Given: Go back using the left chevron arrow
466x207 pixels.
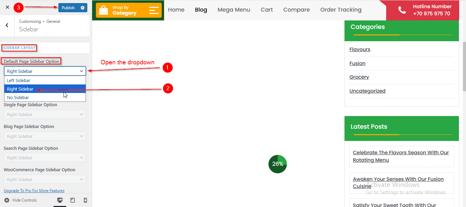Looking at the screenshot, I should [x=7, y=26].
